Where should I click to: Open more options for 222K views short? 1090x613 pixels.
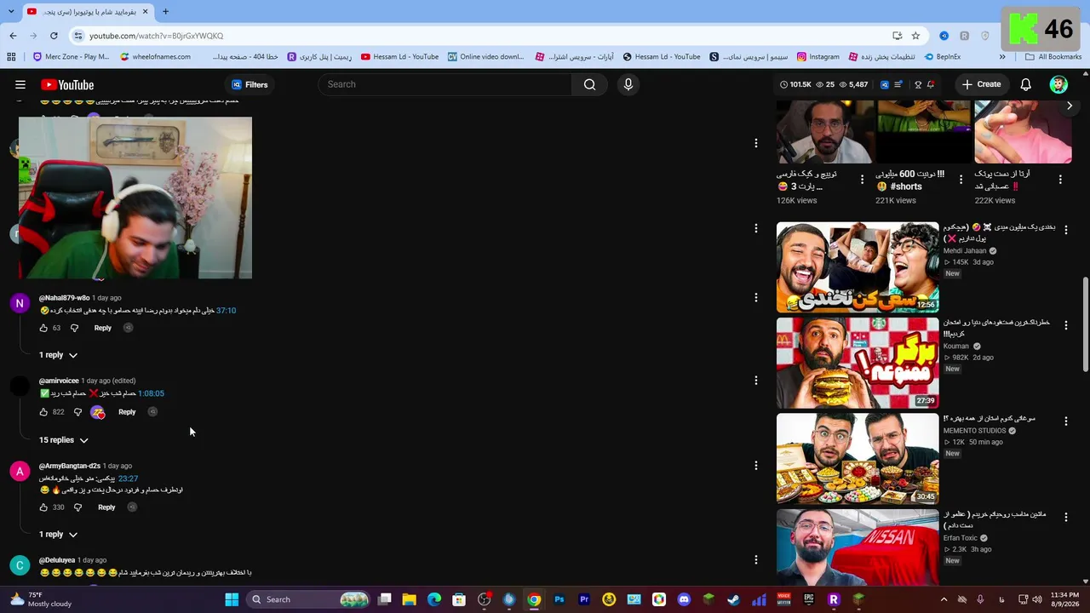click(1060, 180)
